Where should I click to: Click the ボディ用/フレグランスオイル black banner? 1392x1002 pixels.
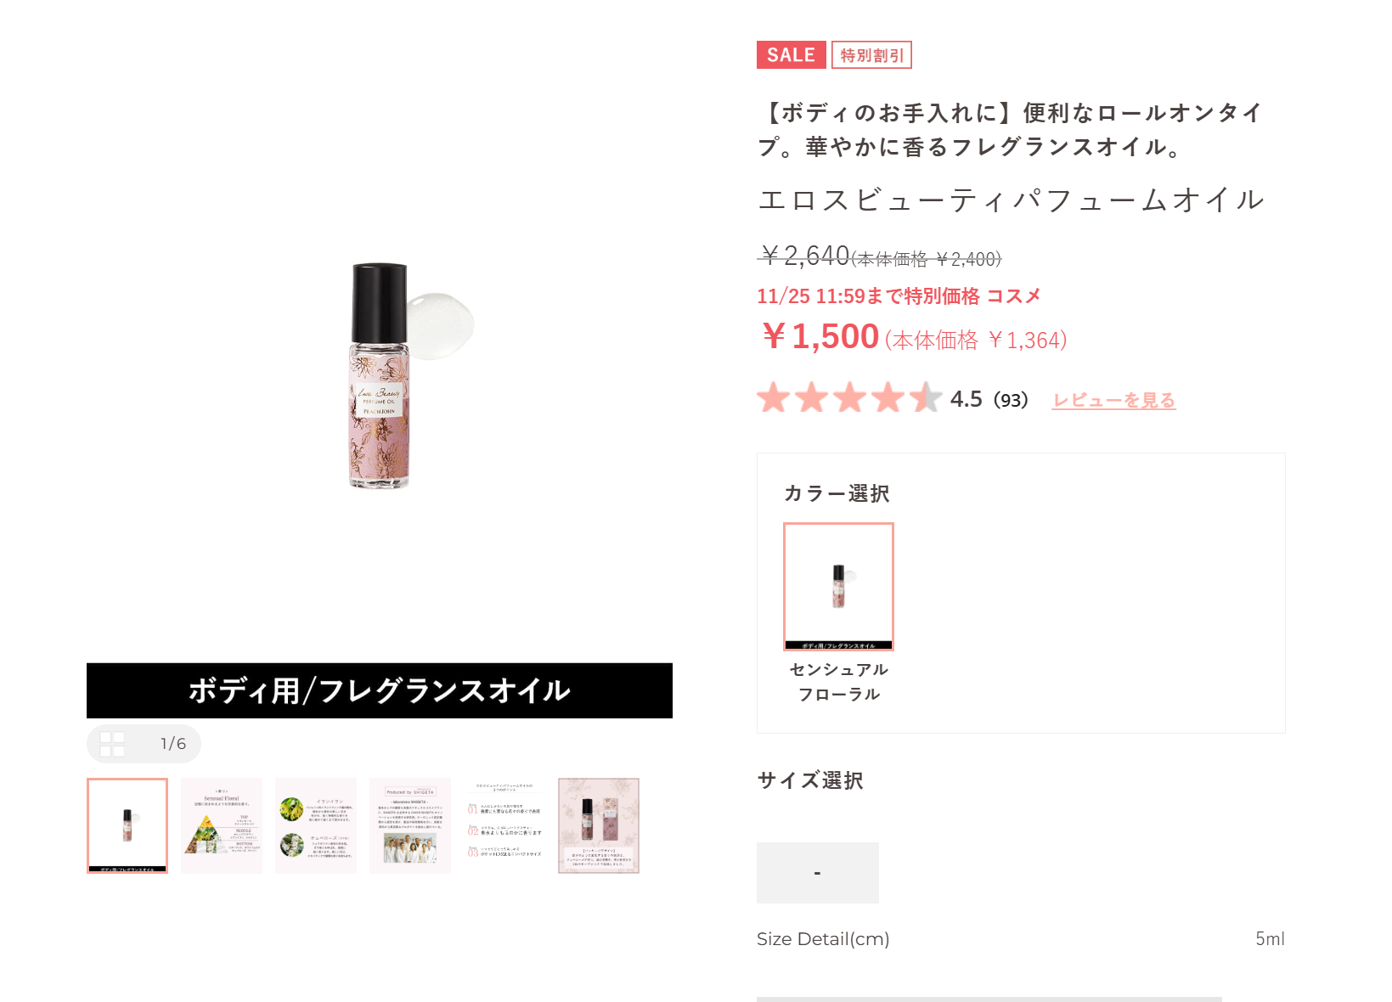(380, 690)
